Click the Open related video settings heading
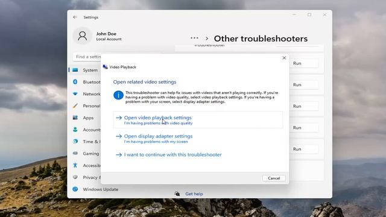 [145, 82]
